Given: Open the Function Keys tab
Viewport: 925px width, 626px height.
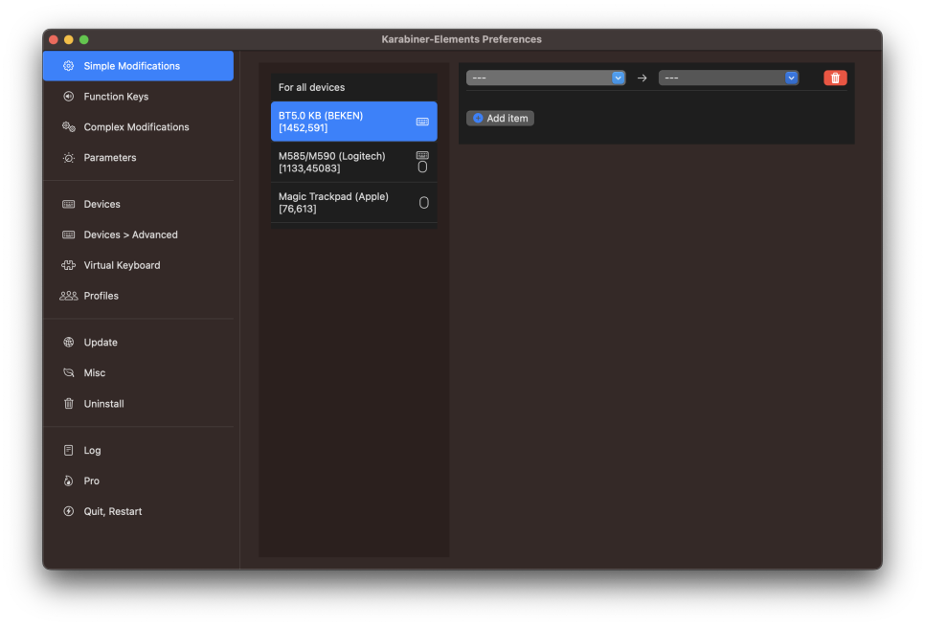Looking at the screenshot, I should point(138,96).
